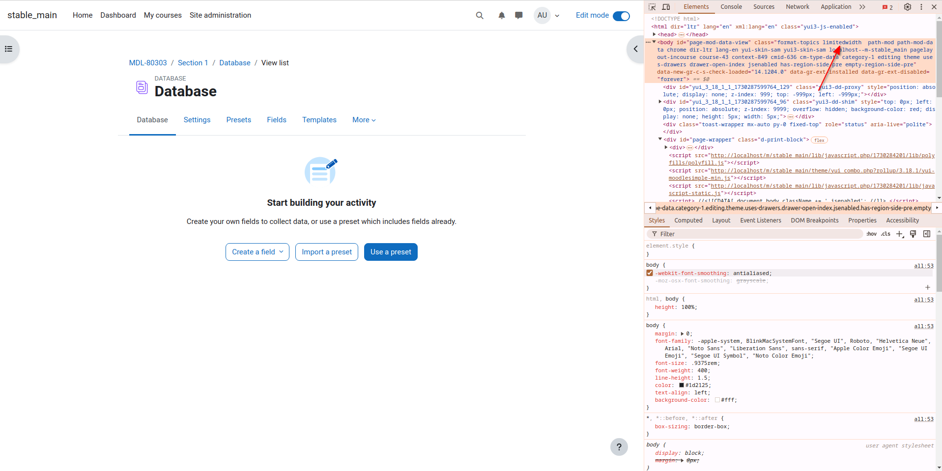Toggle the computed styles sidebar icon
Image resolution: width=942 pixels, height=471 pixels.
click(x=927, y=234)
